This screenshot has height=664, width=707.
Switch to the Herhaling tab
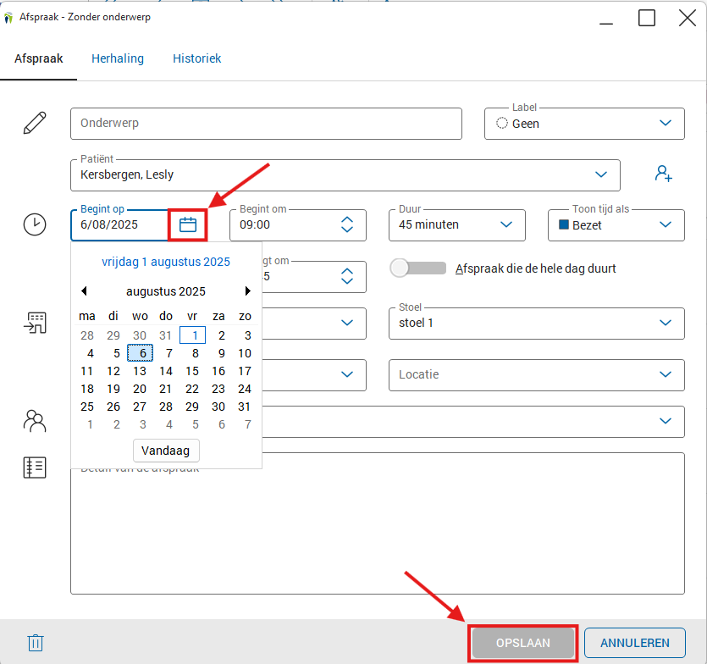pos(118,58)
